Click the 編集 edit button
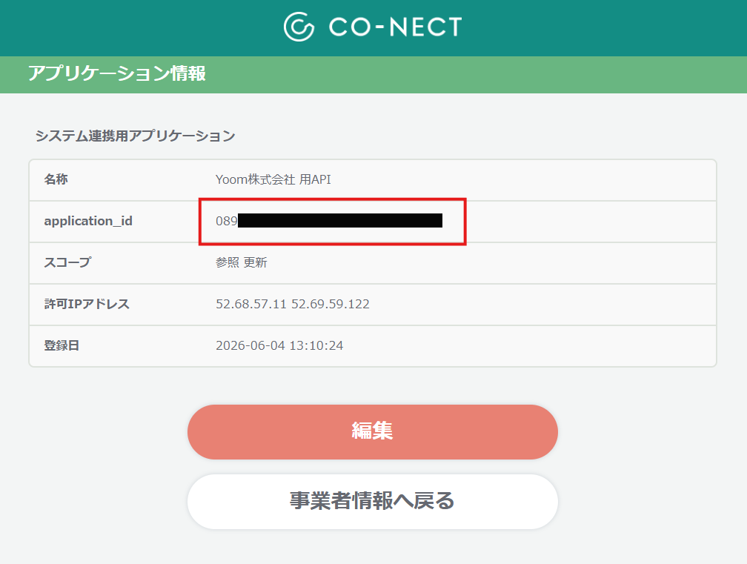The image size is (747, 564). tap(373, 432)
